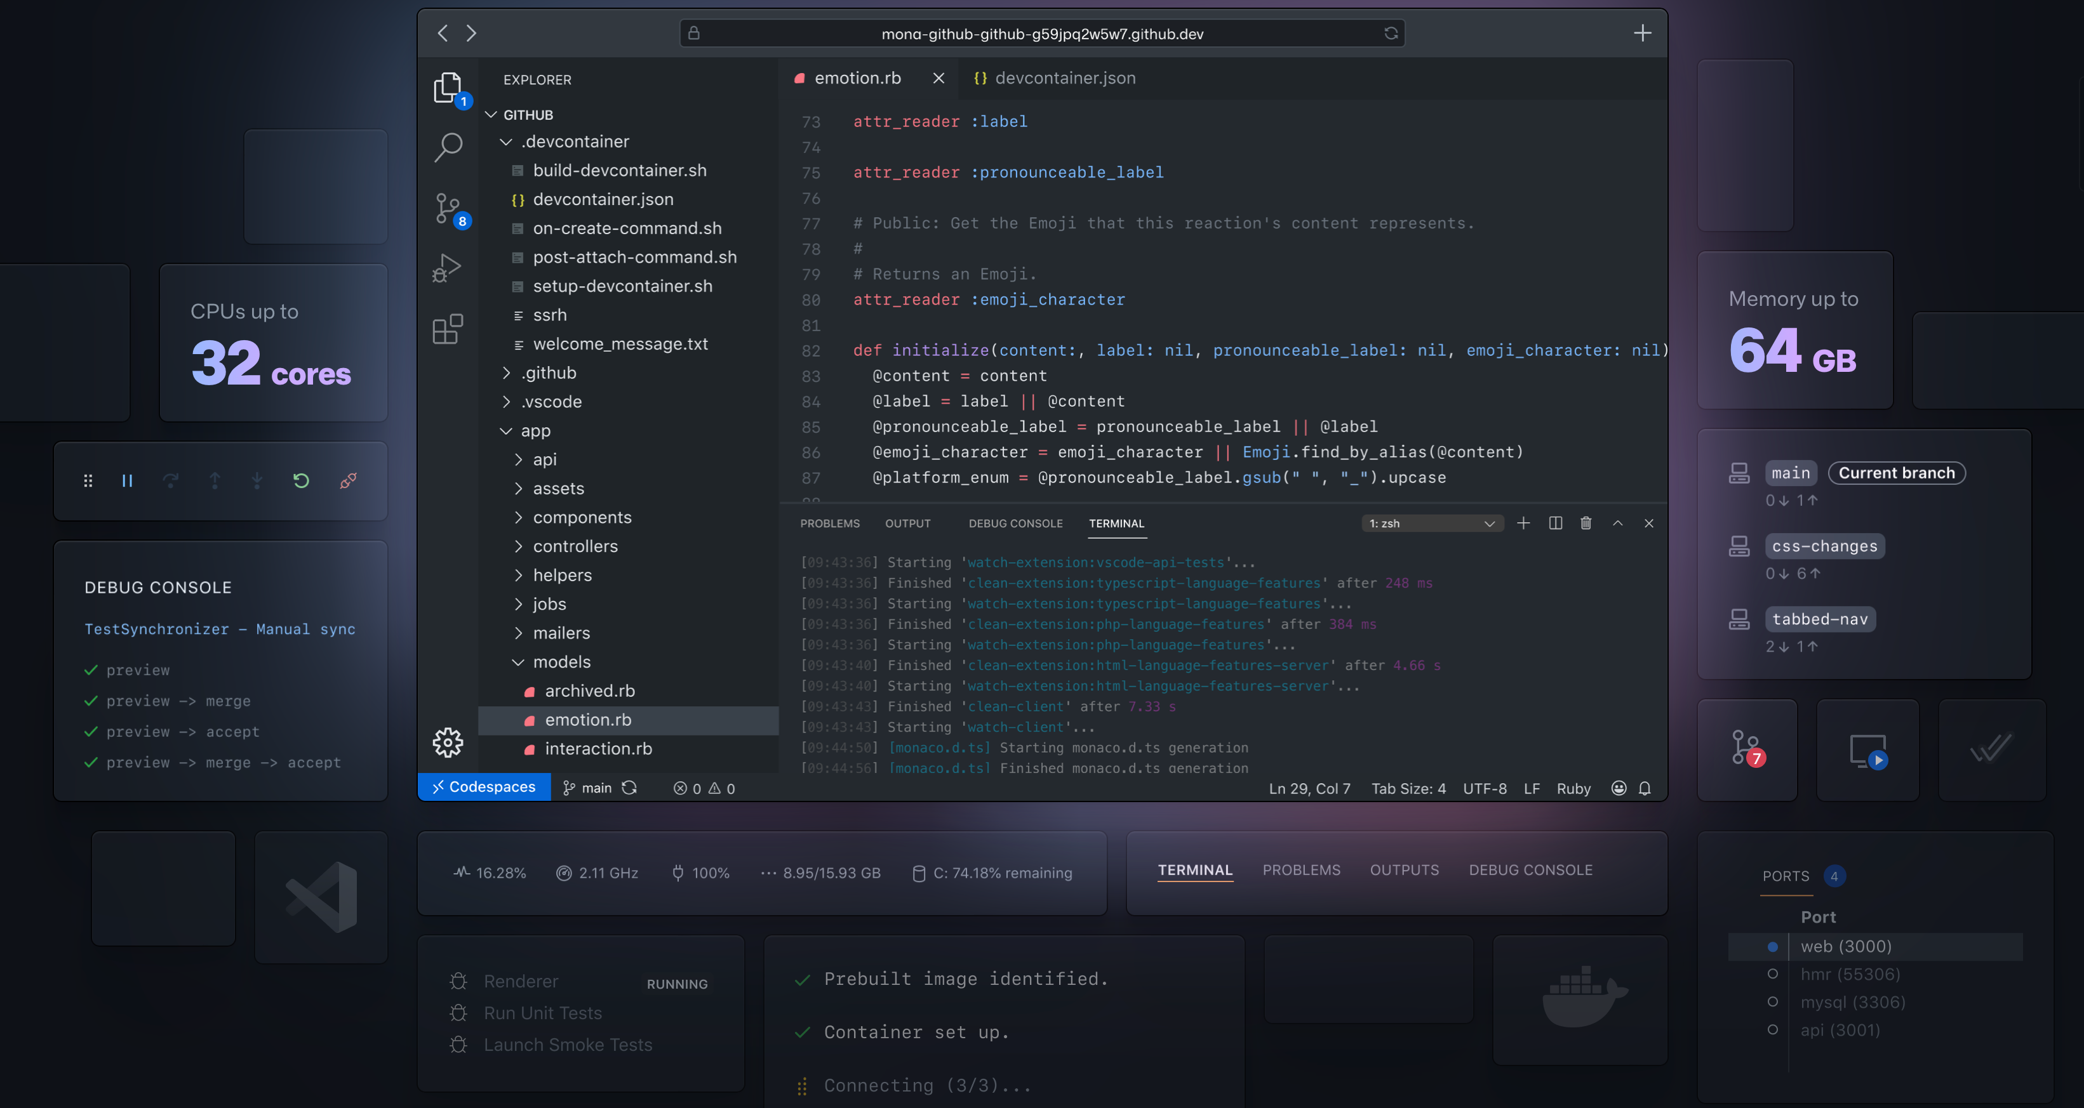Viewport: 2084px width, 1108px height.
Task: Open Source Control view with badge 8
Action: click(x=448, y=208)
